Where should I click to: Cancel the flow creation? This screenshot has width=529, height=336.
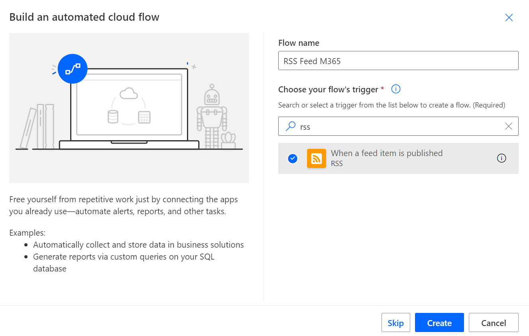click(x=493, y=323)
